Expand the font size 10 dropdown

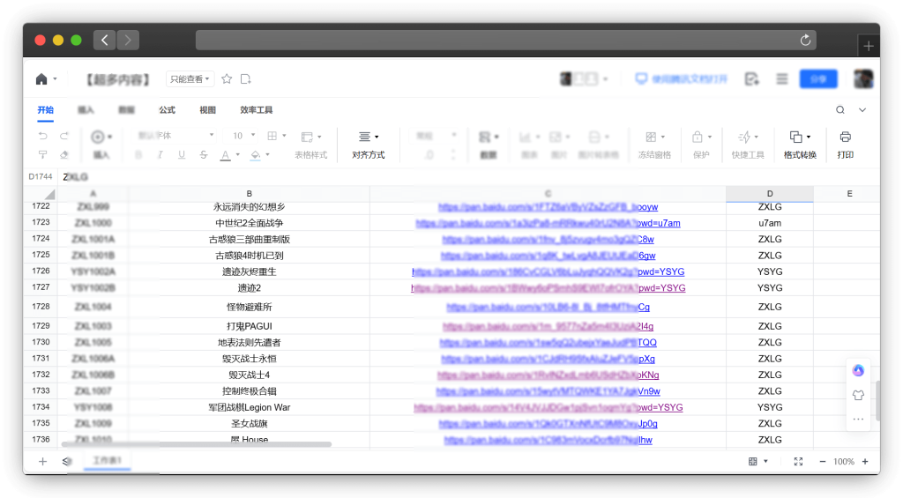253,135
